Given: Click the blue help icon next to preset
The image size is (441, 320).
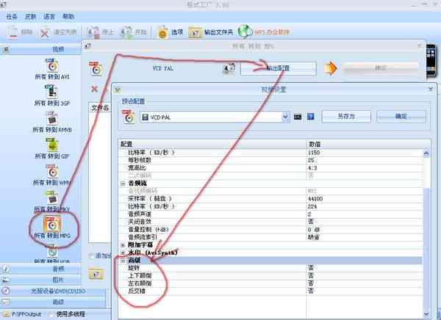Looking at the screenshot, I should point(310,117).
